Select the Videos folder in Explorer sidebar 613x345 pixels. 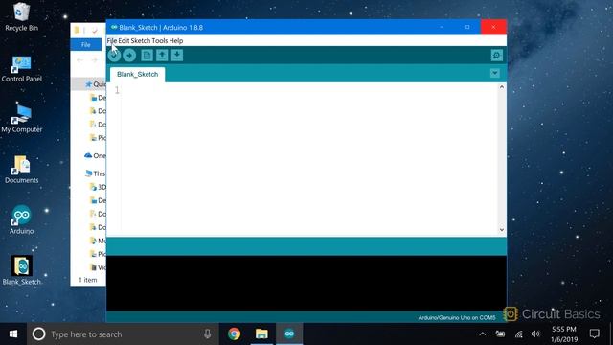tap(98, 267)
